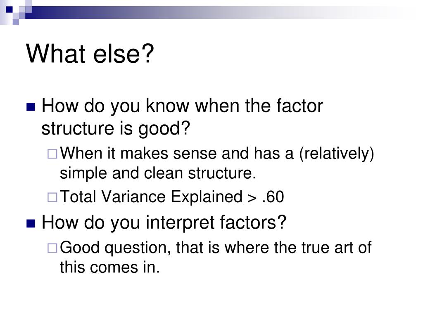This screenshot has width=423, height=317.
Task: Click the light purple square below the header bar
Action: 16,22
